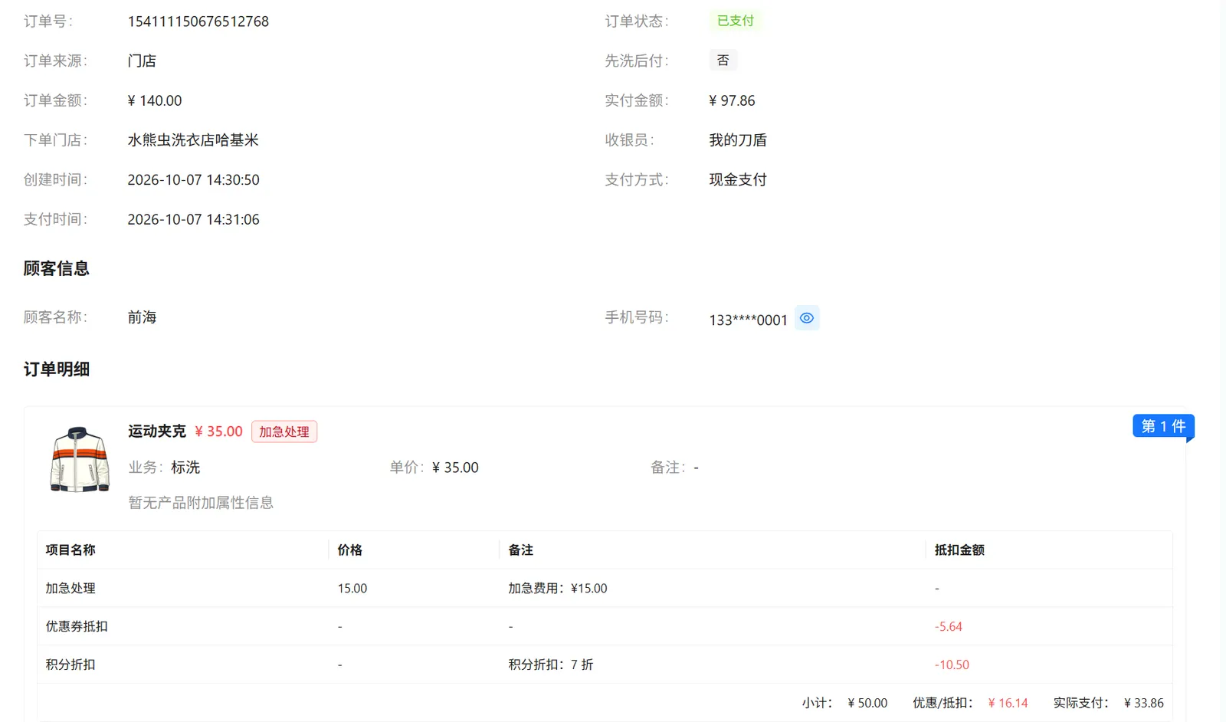The height and width of the screenshot is (722, 1226).
Task: Click the 标洗 service type value
Action: tap(185, 468)
